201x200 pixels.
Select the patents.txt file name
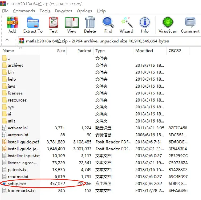click(18, 170)
